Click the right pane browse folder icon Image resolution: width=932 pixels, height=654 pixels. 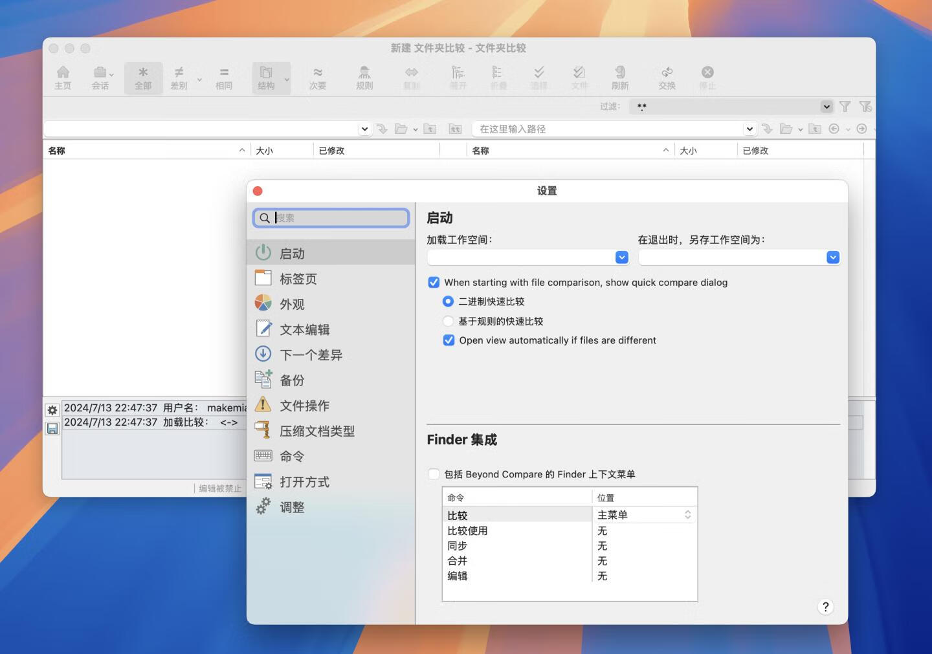pyautogui.click(x=786, y=129)
